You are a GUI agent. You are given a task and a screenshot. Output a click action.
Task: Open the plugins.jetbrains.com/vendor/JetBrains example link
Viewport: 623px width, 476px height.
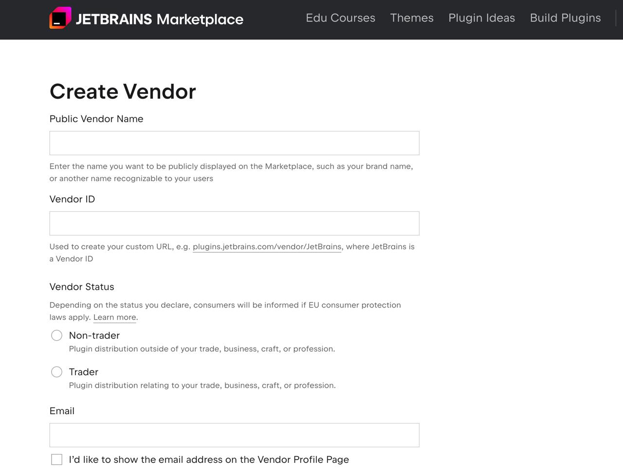pos(267,247)
